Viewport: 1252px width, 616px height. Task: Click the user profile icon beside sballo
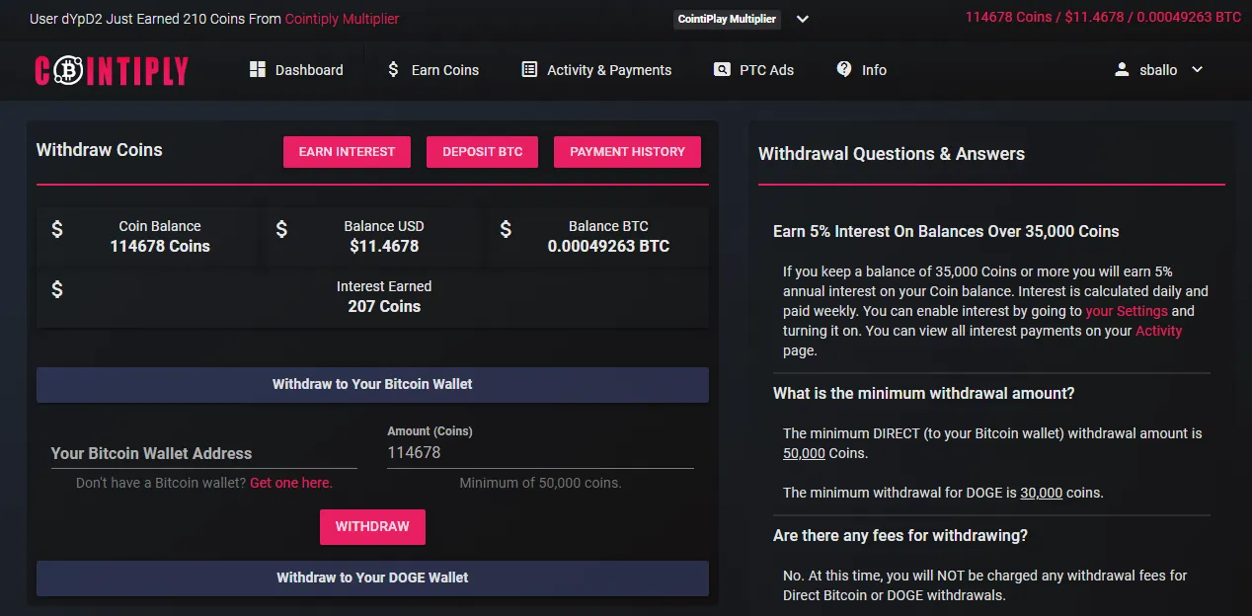pos(1122,70)
